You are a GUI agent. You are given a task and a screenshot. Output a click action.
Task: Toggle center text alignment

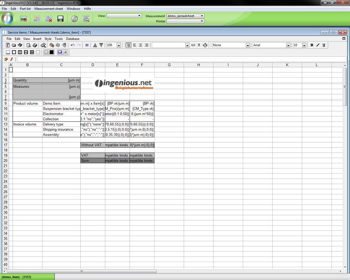tap(134, 45)
